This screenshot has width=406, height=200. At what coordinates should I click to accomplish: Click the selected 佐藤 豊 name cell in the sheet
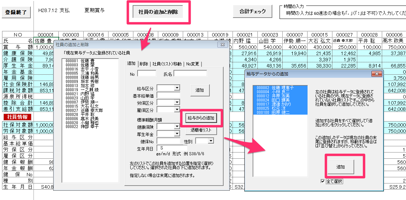pyautogui.click(x=46, y=41)
